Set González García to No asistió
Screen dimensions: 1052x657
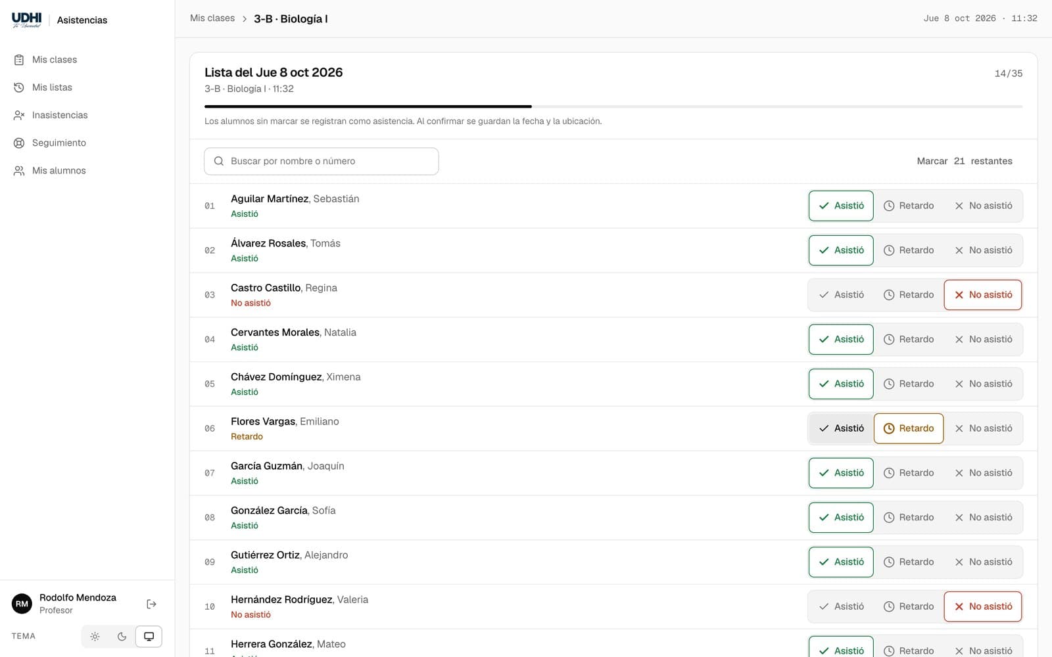(x=983, y=518)
